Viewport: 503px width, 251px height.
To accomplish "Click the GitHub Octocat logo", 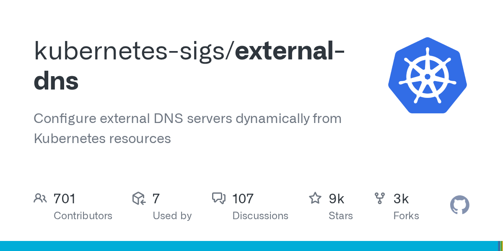I will coord(460,205).
